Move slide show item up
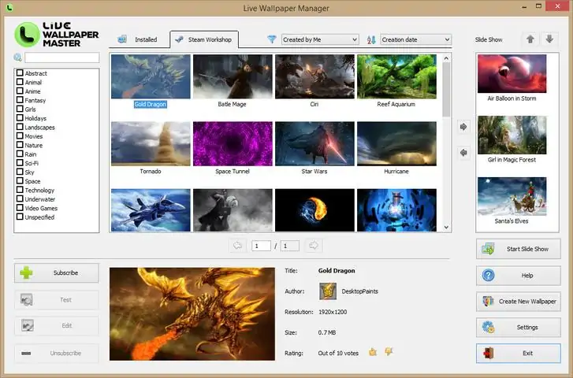Image resolution: width=573 pixels, height=378 pixels. (530, 39)
